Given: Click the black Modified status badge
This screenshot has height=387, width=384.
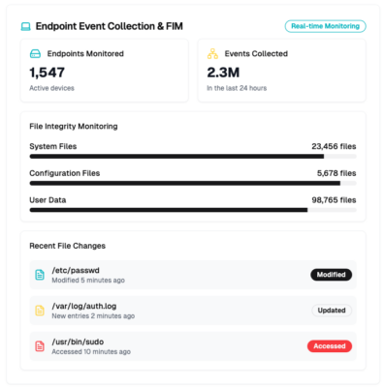Looking at the screenshot, I should [331, 275].
